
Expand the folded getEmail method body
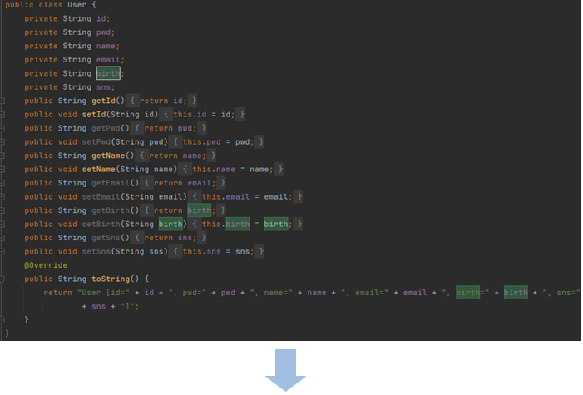tap(2, 184)
